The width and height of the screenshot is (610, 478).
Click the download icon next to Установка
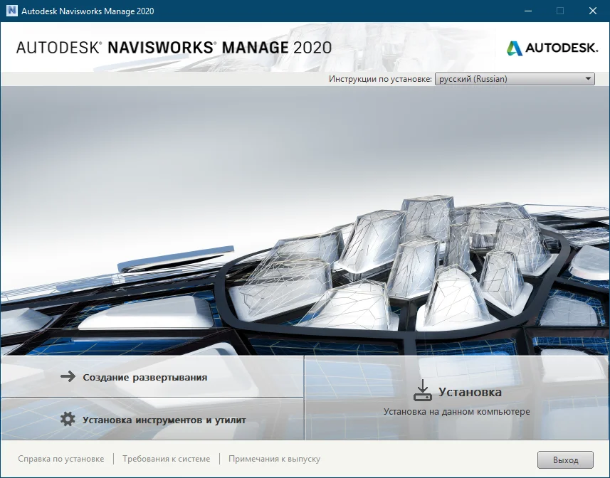tap(423, 391)
